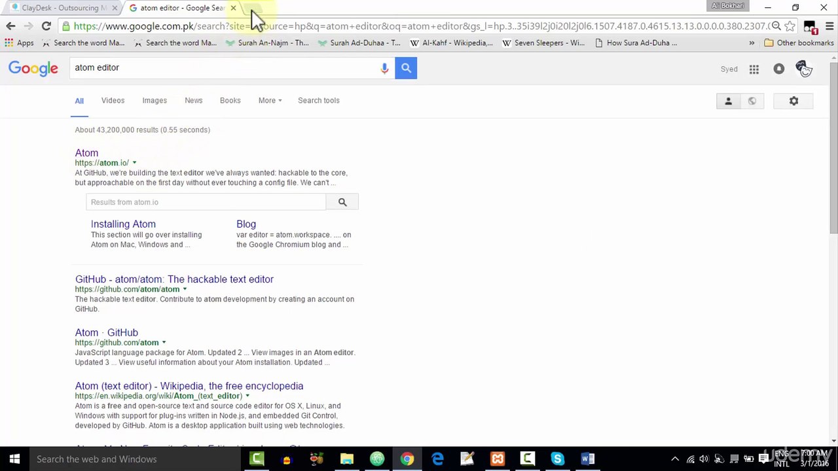Switch to the News tab

[193, 100]
